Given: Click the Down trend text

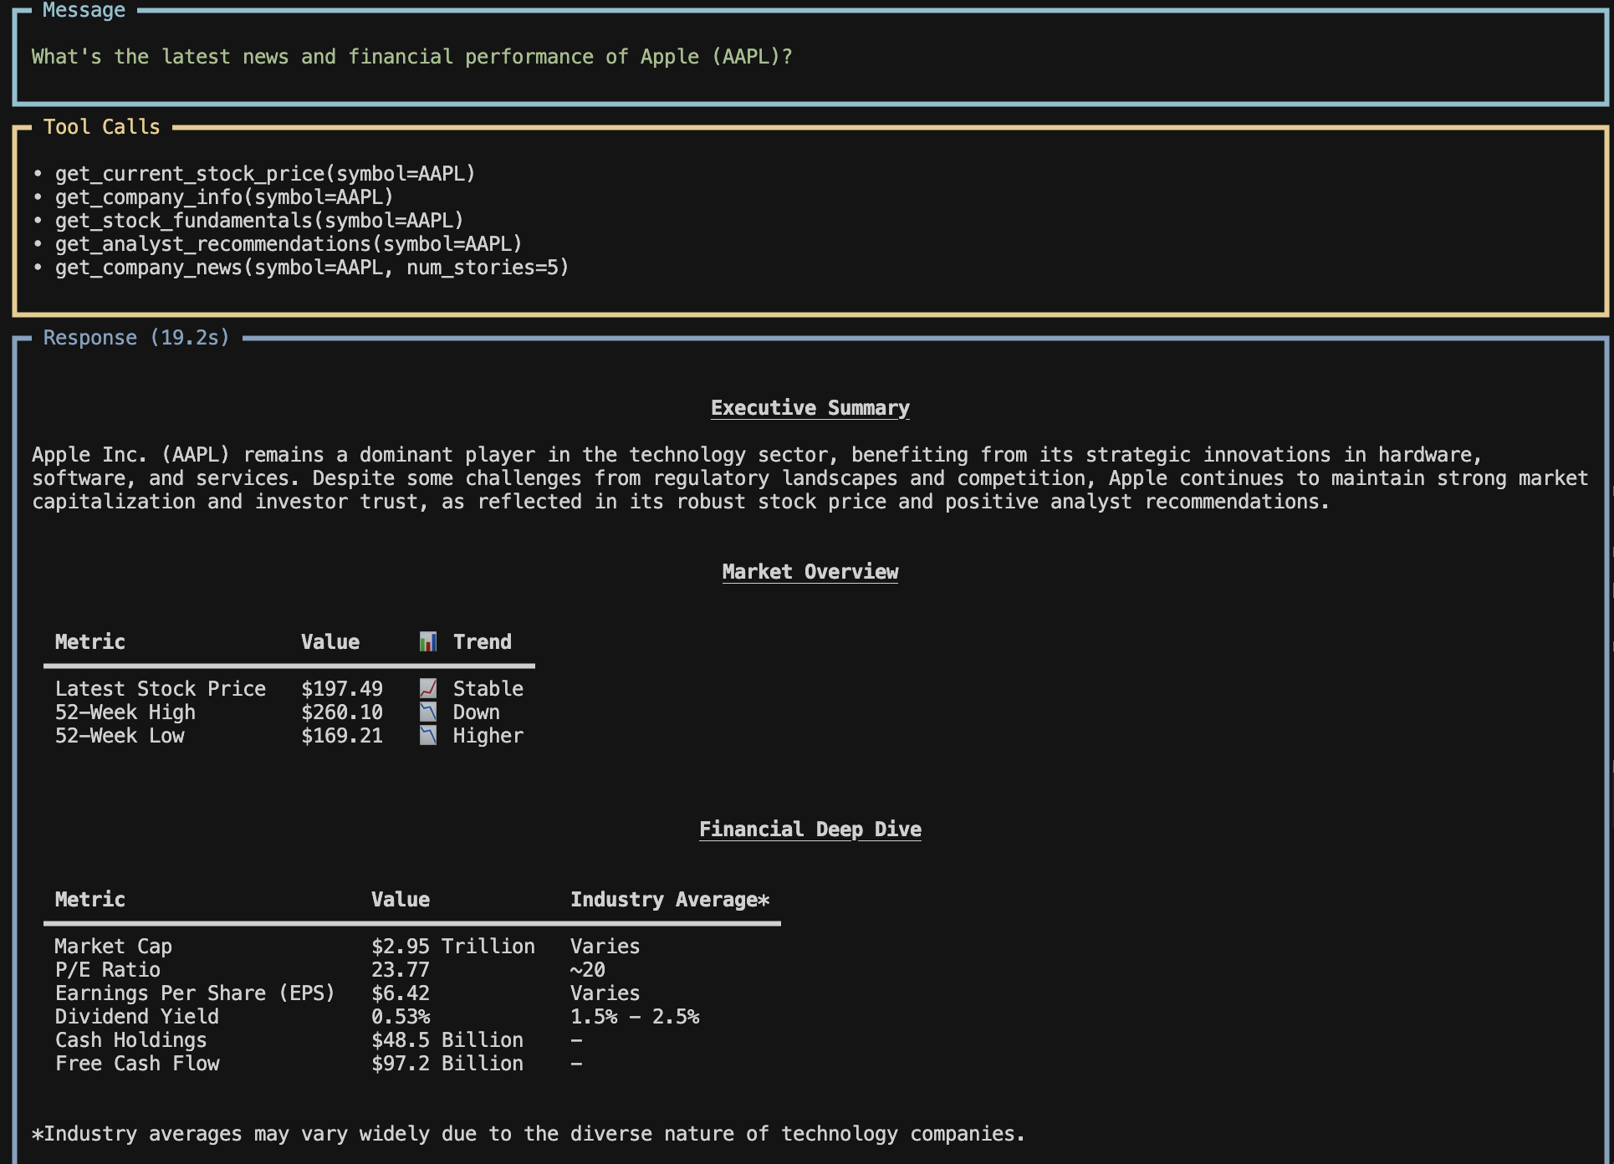Looking at the screenshot, I should (x=477, y=712).
